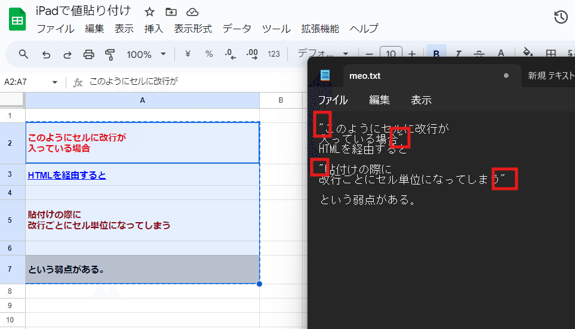Increase decimal places
Viewport: 575px width, 329px height.
coord(252,54)
